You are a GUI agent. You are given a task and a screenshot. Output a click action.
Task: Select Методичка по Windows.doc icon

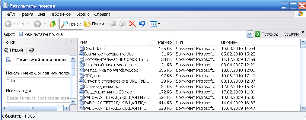81,70
